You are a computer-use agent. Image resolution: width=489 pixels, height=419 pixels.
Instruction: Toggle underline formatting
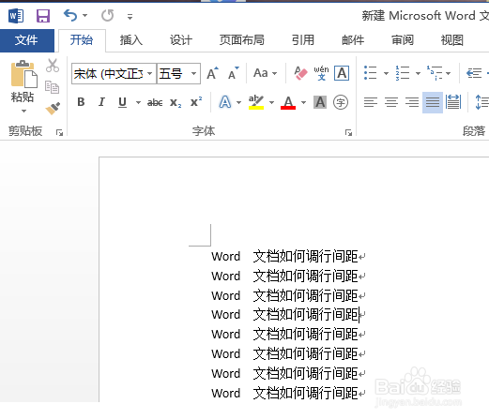122,102
